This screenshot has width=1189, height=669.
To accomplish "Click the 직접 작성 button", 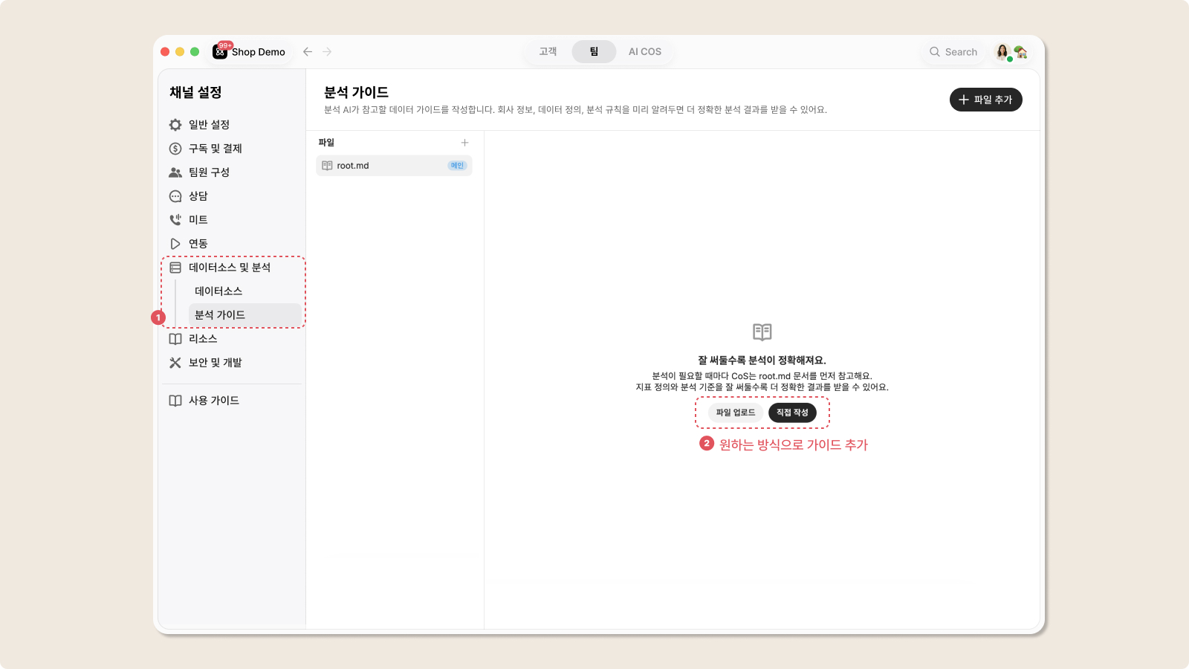I will click(792, 413).
